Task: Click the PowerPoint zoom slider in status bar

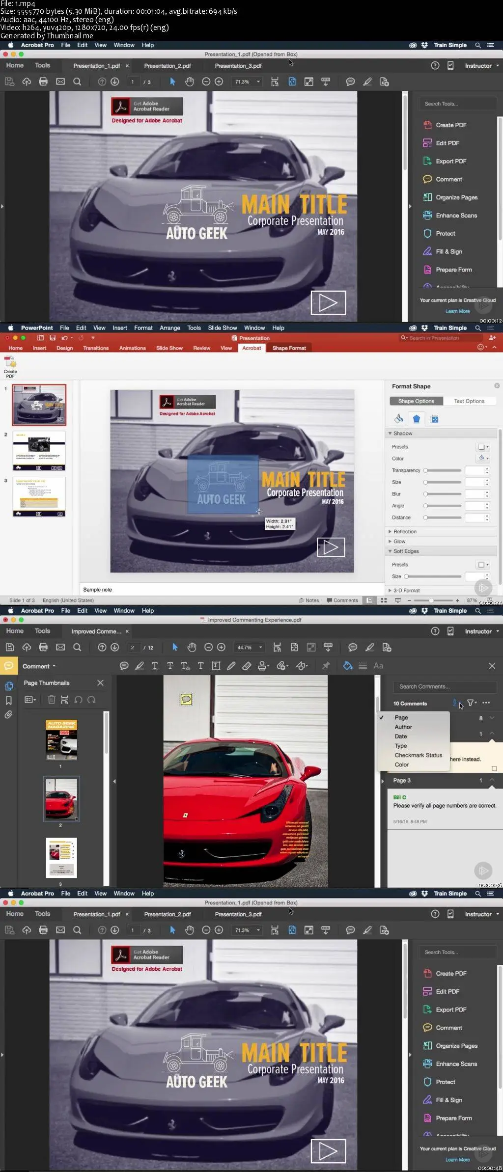Action: click(432, 600)
